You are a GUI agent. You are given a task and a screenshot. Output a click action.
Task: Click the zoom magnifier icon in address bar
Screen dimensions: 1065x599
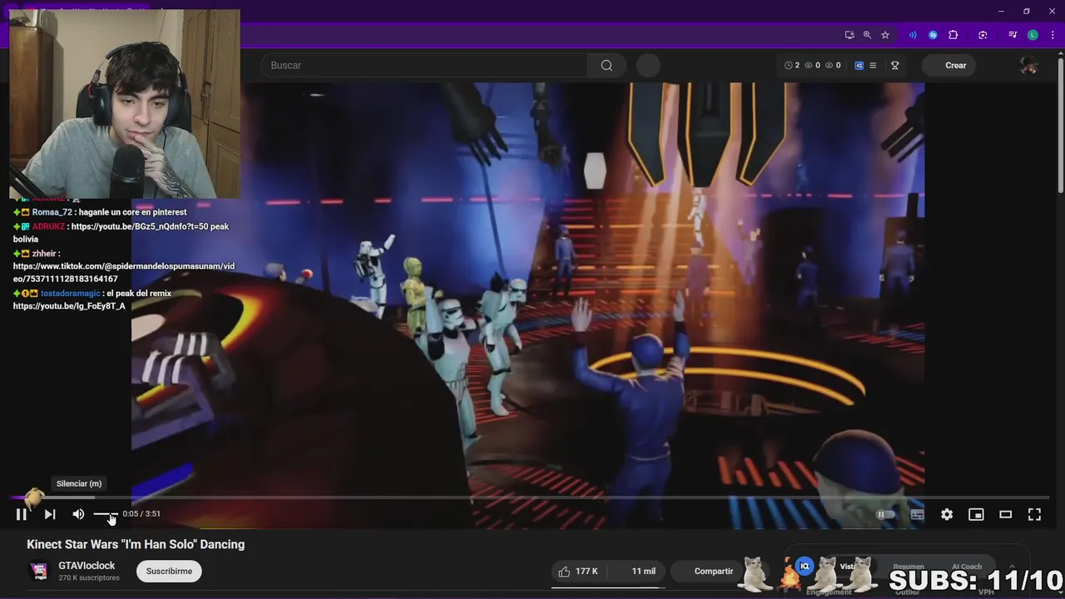(867, 35)
